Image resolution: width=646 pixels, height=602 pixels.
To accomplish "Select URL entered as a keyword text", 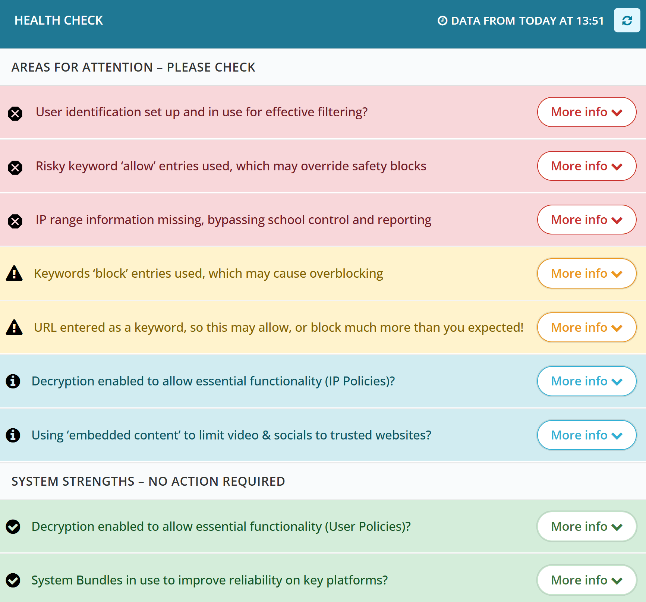I will point(278,328).
